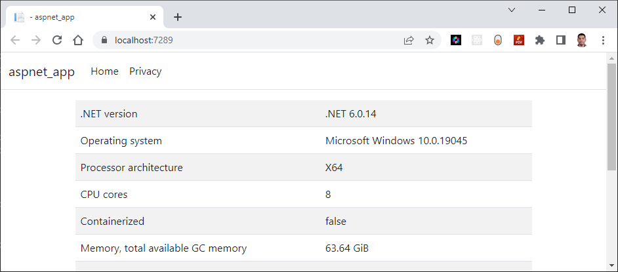This screenshot has height=272, width=618.
Task: Click the browser forward arrow
Action: (36, 40)
